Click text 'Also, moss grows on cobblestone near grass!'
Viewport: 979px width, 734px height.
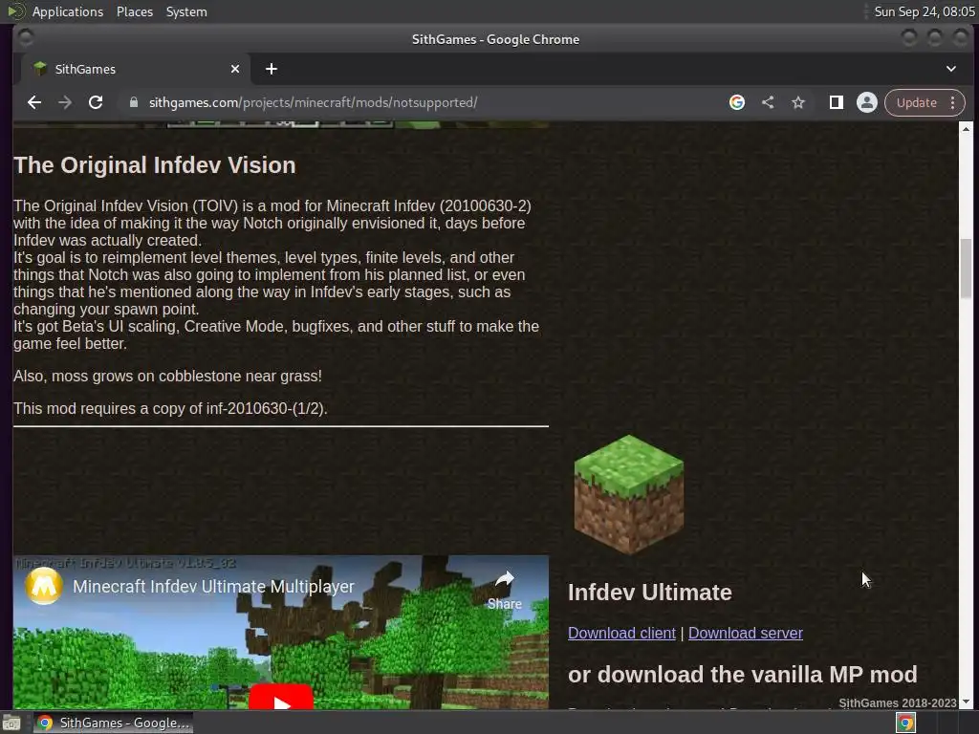click(x=167, y=377)
